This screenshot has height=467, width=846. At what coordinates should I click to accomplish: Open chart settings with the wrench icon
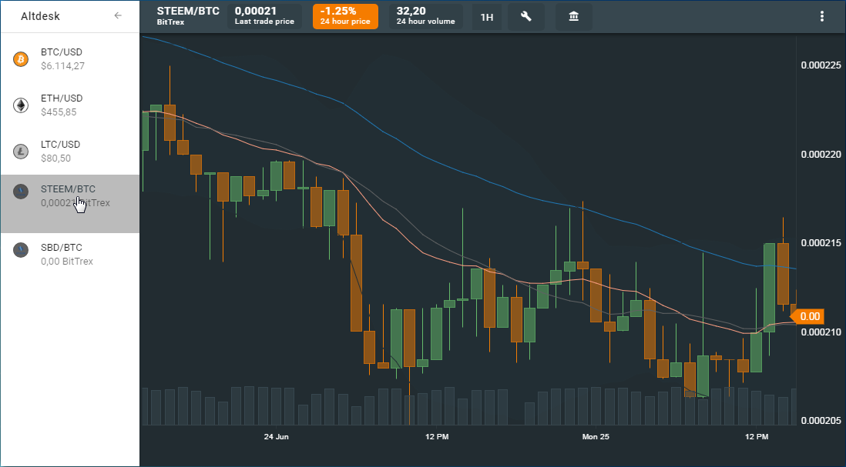(526, 17)
